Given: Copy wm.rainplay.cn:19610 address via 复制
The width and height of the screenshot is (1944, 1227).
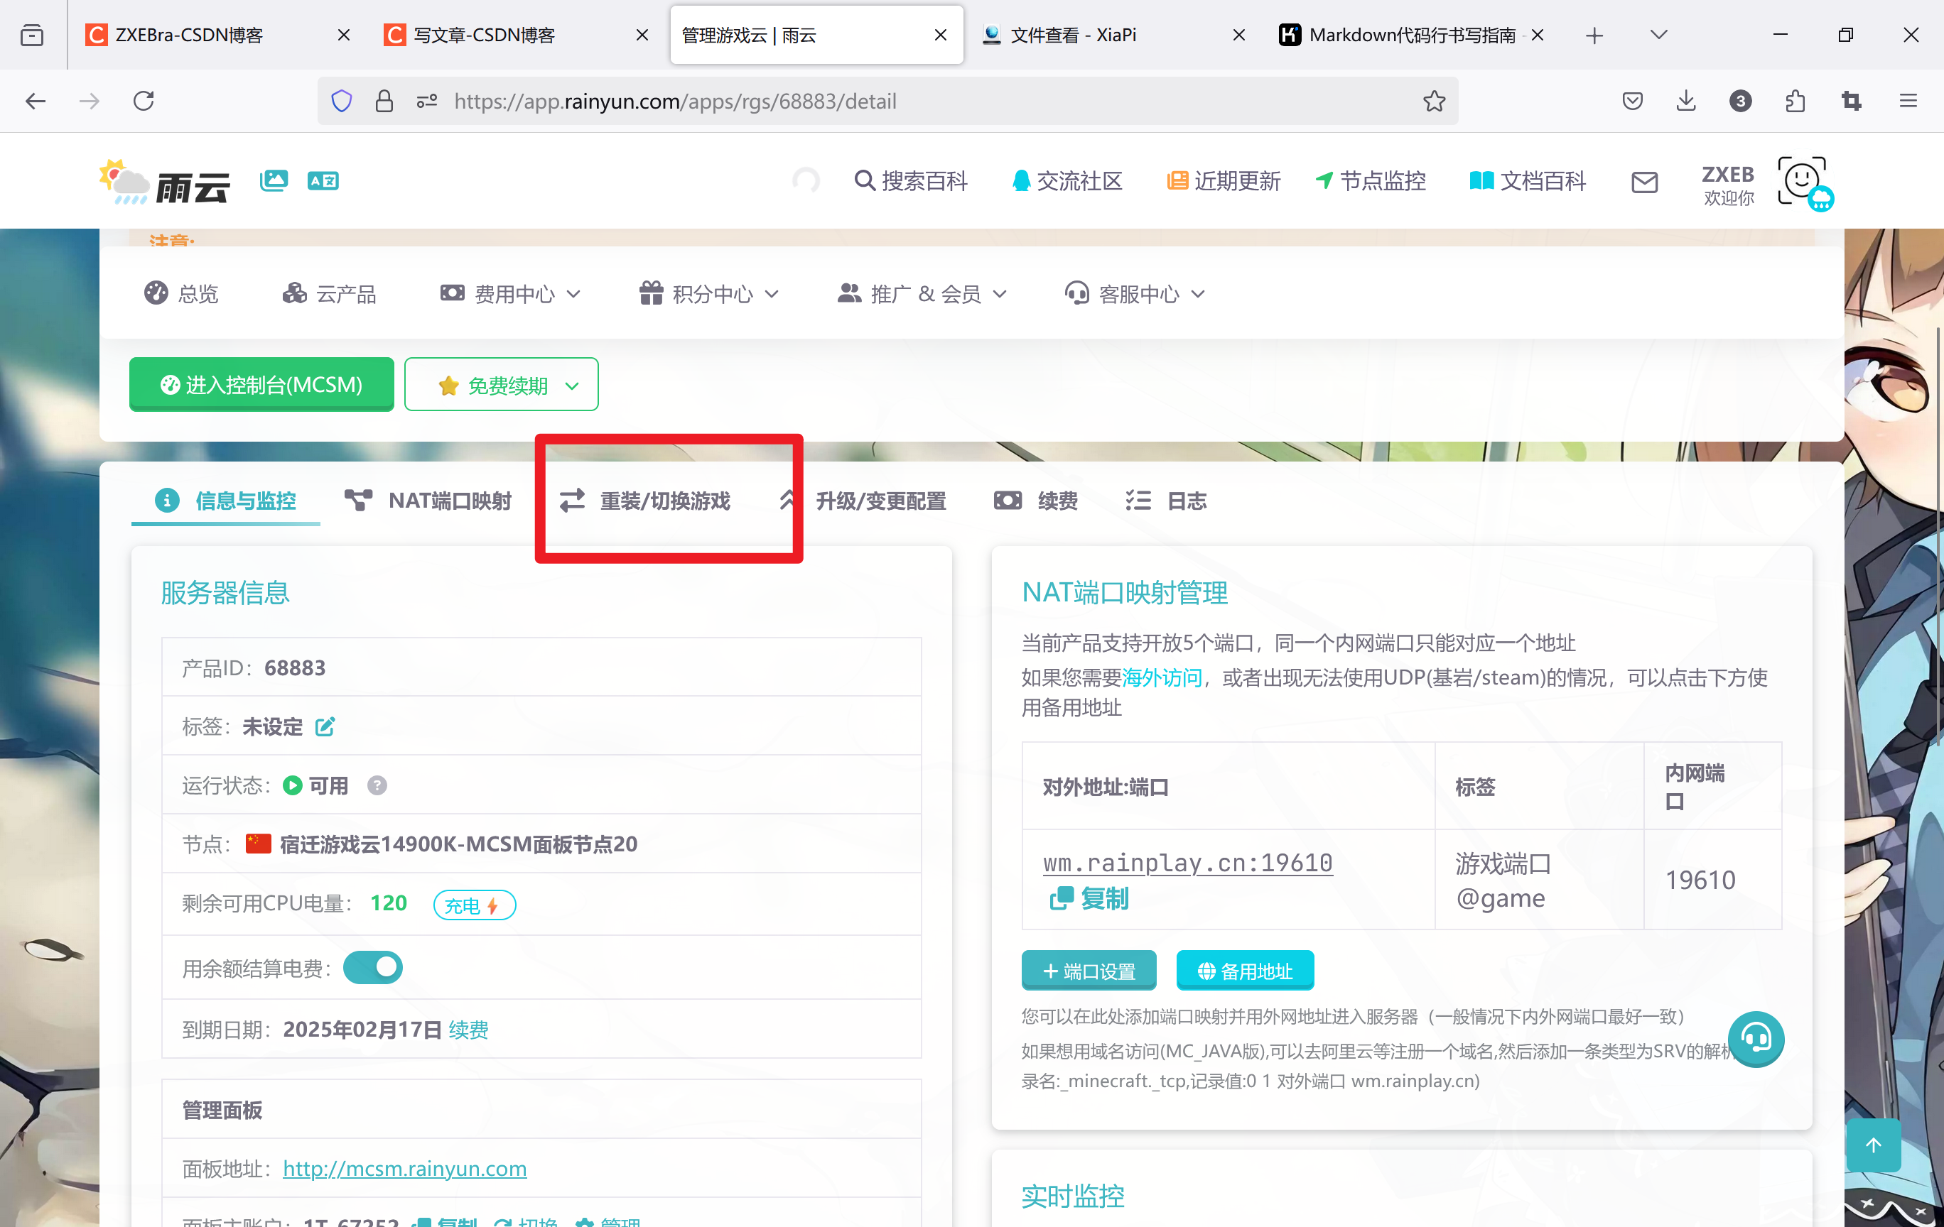Looking at the screenshot, I should pyautogui.click(x=1089, y=898).
